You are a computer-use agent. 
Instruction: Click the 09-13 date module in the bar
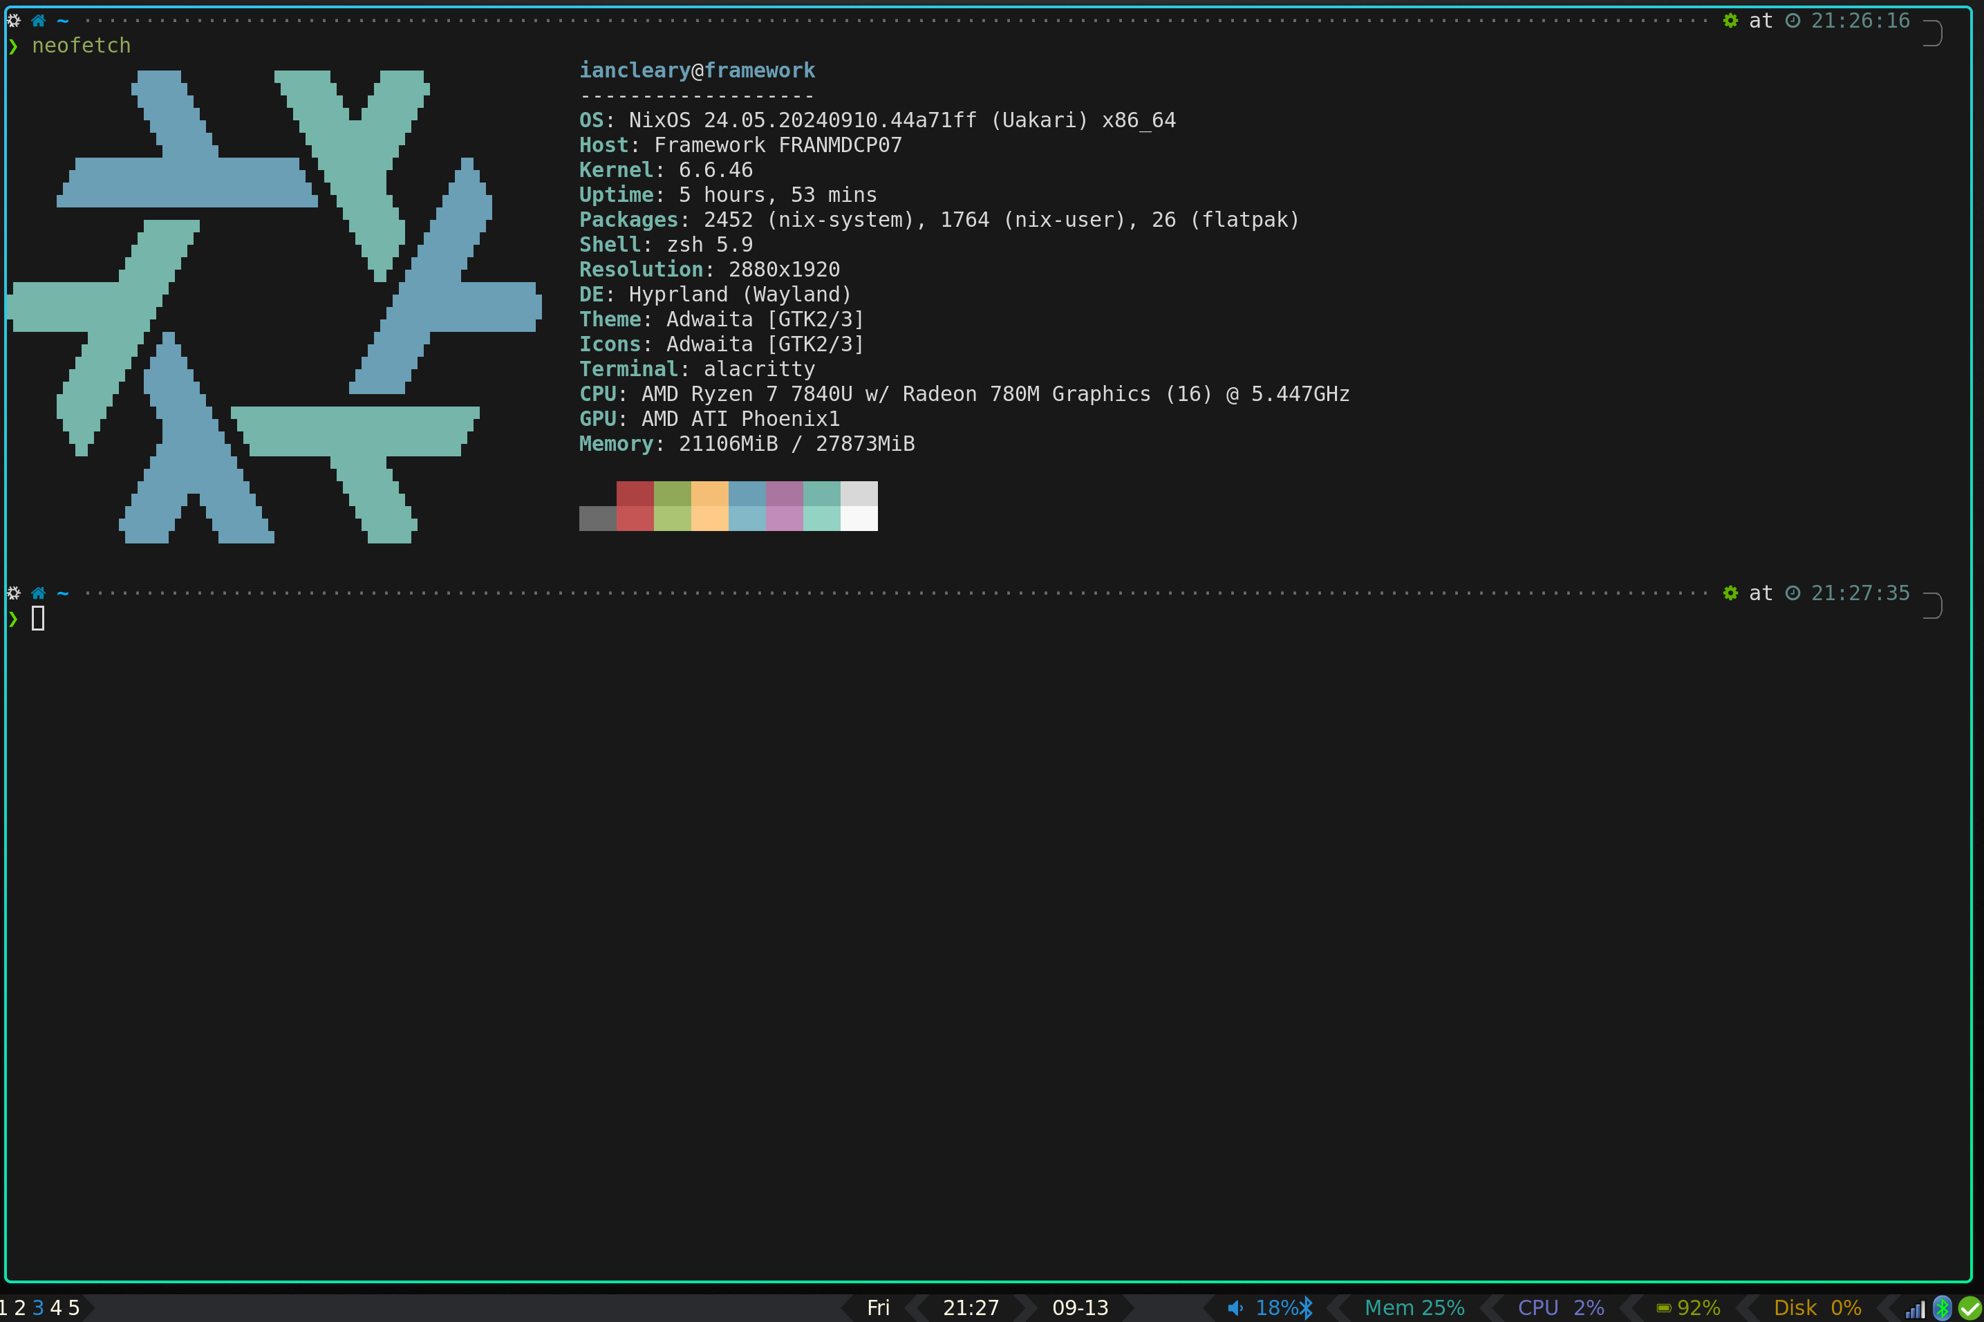point(1080,1307)
